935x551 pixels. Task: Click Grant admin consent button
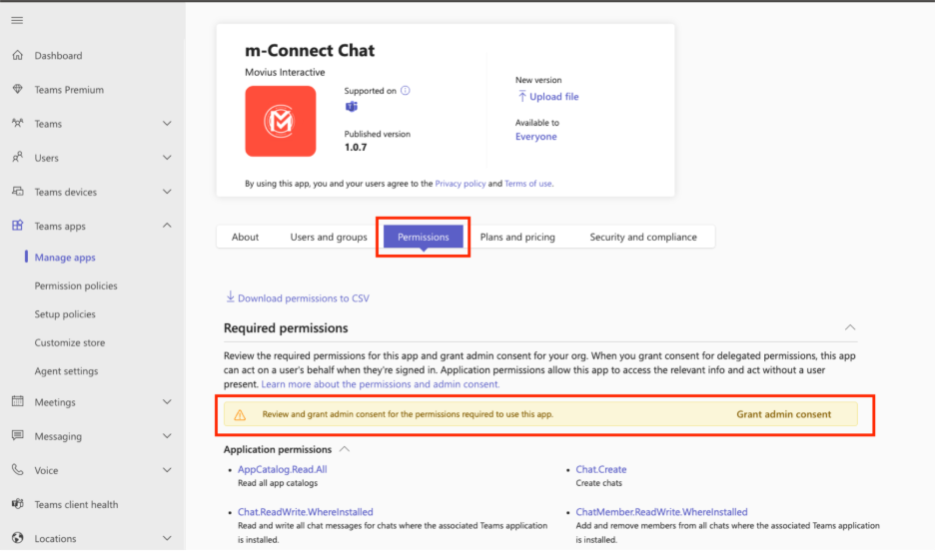point(783,414)
